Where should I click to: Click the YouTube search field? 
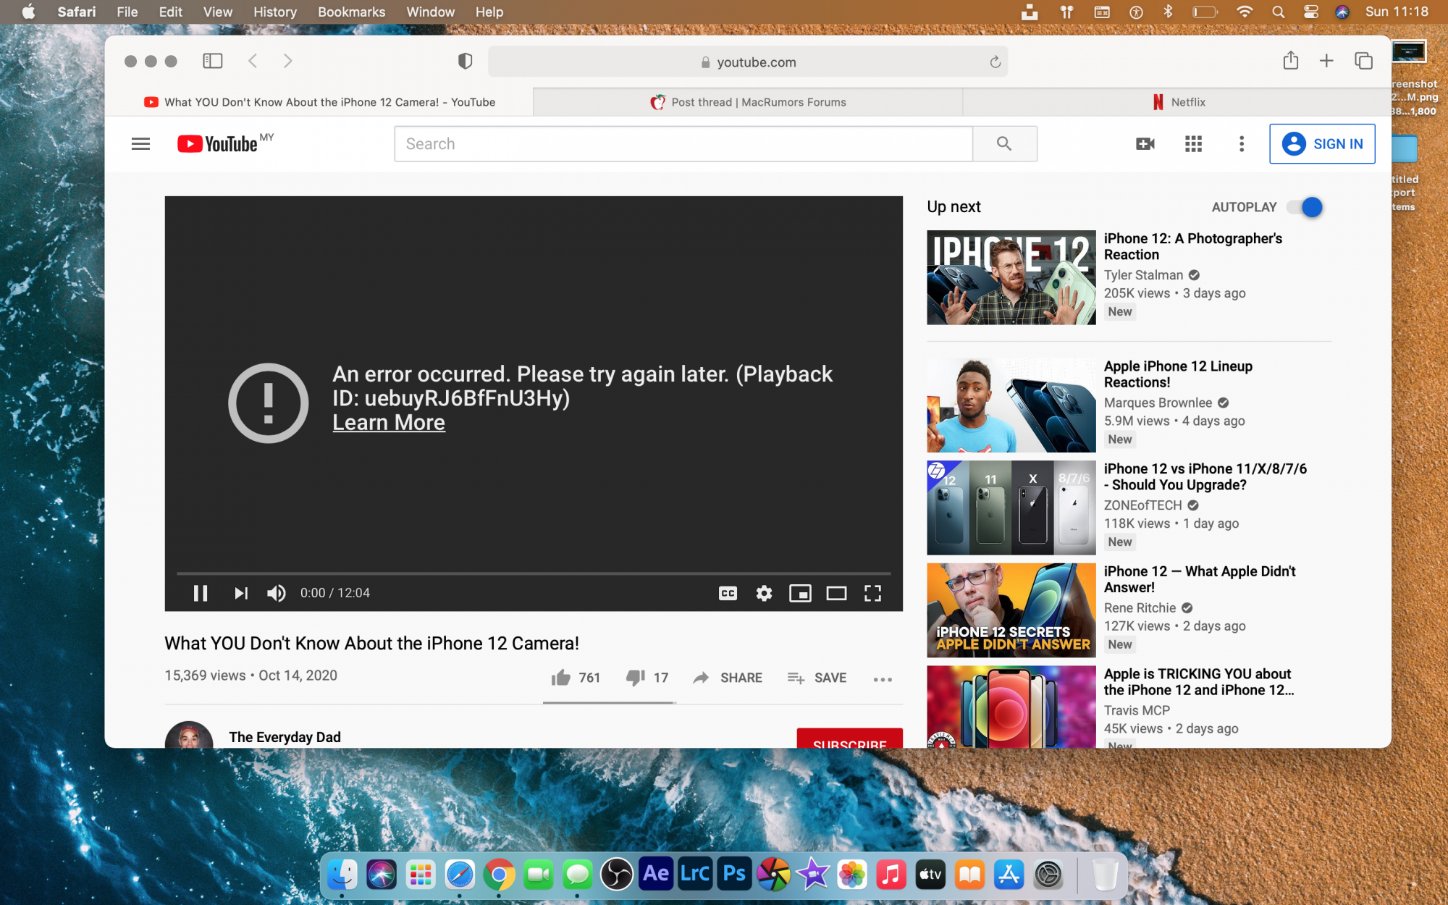tap(683, 143)
